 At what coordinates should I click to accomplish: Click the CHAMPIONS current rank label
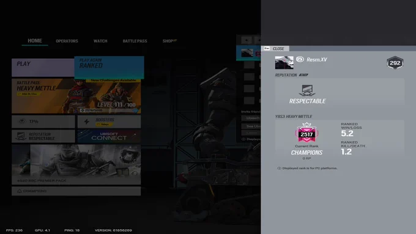[x=306, y=153]
